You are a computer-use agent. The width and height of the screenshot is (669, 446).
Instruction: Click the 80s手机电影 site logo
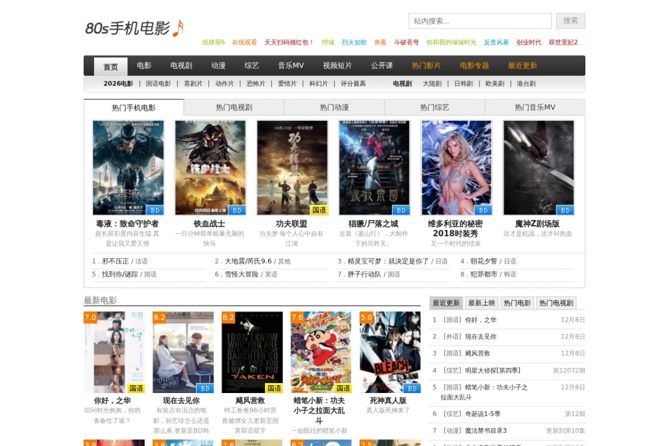135,28
